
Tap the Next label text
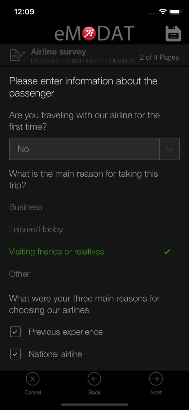(x=156, y=392)
